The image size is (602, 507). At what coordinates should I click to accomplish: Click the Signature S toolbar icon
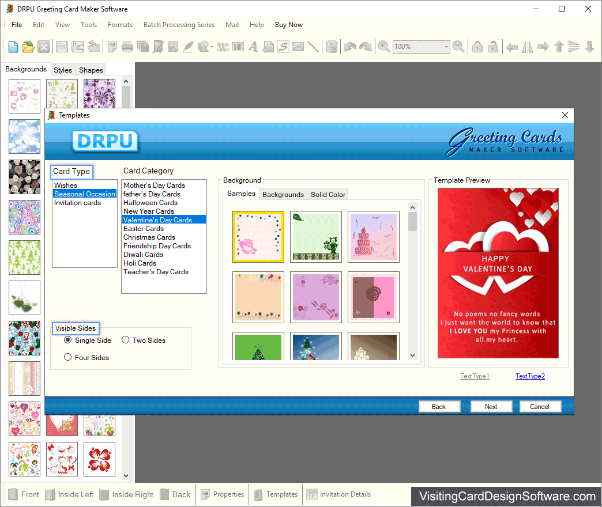point(283,47)
